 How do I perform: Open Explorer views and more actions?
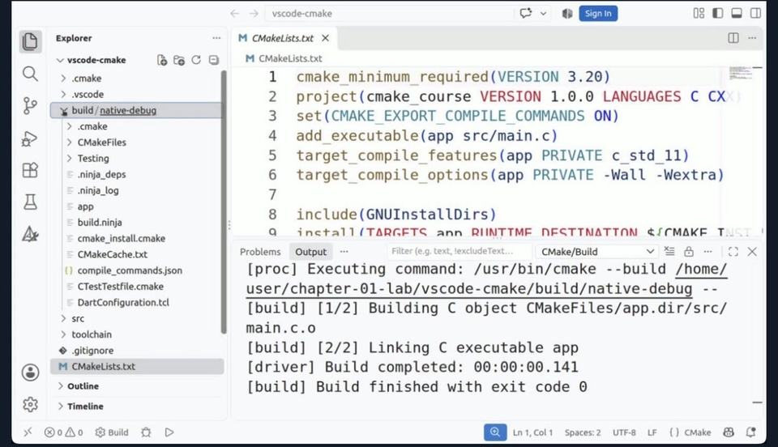point(216,38)
